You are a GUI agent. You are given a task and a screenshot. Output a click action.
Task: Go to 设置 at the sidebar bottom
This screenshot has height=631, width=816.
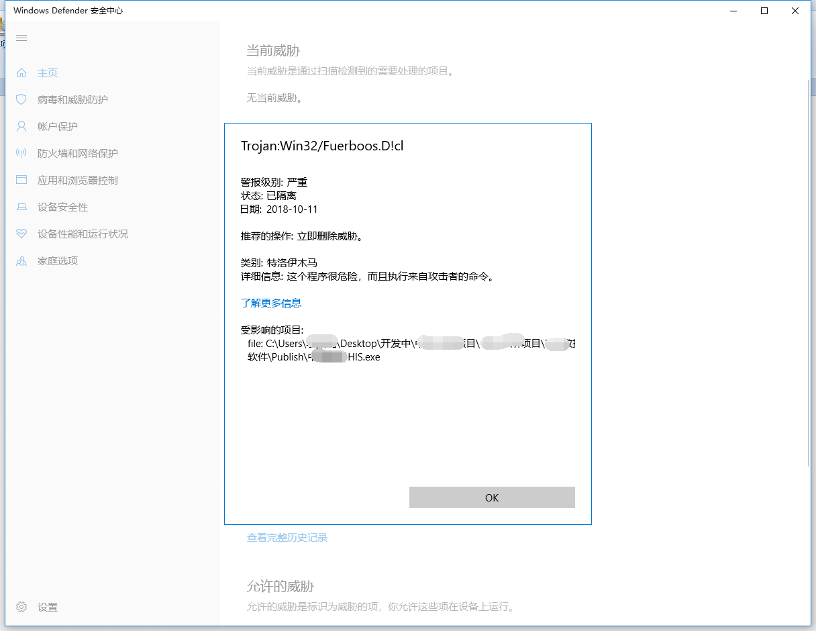pyautogui.click(x=47, y=607)
